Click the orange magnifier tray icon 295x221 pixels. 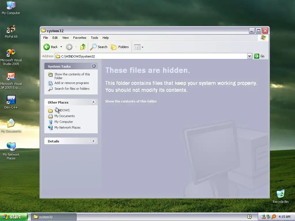274,217
